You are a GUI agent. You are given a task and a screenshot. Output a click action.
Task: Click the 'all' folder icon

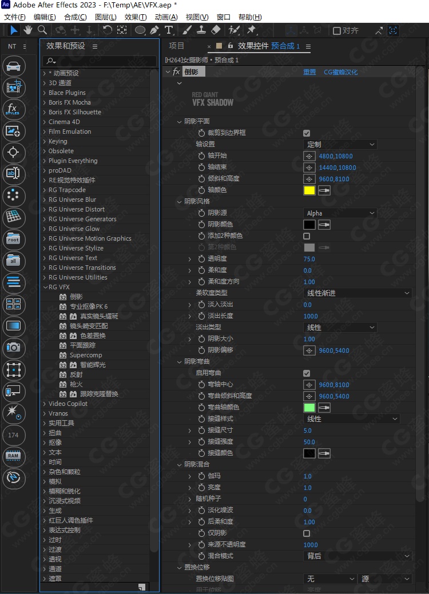(x=14, y=261)
